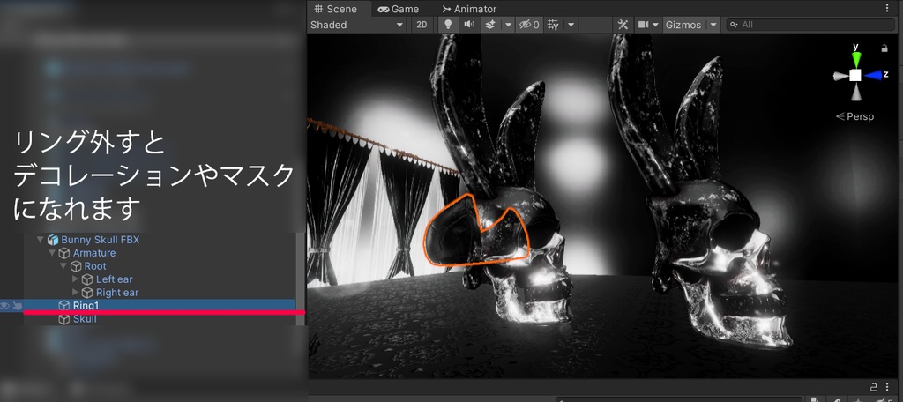The width and height of the screenshot is (903, 402).
Task: Expand the Left ear node
Action: (76, 279)
